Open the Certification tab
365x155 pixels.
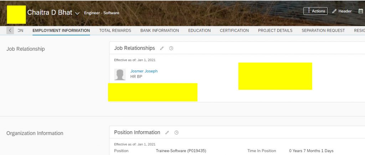pos(235,31)
